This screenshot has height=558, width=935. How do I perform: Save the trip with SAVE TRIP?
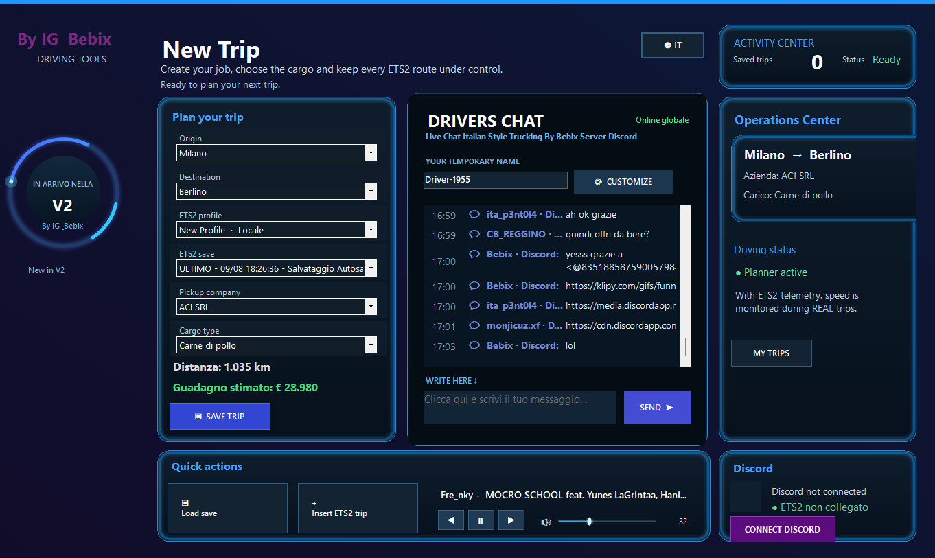coord(220,416)
